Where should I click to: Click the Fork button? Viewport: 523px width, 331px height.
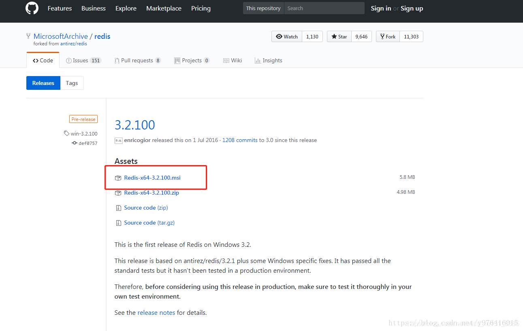(x=388, y=36)
